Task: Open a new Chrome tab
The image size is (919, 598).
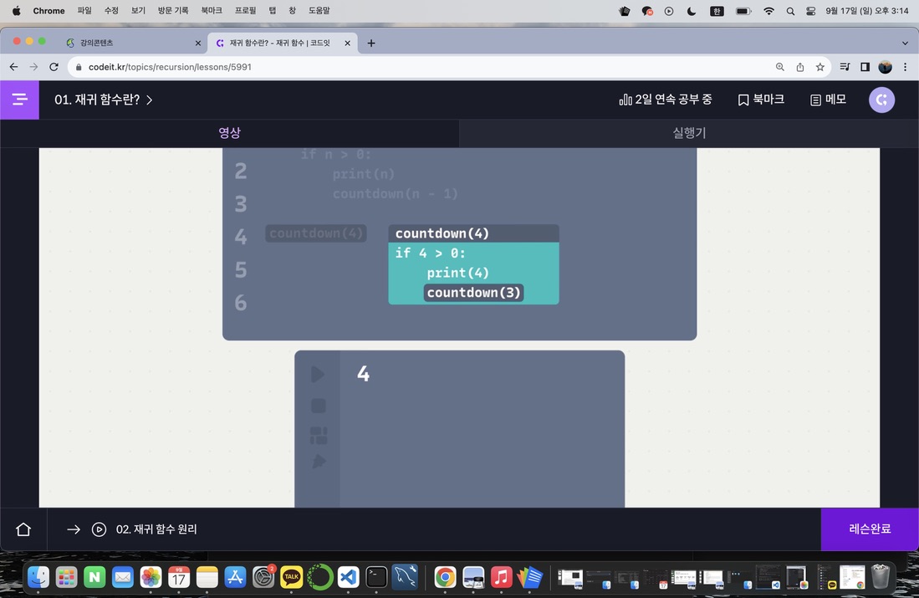Action: (x=371, y=43)
